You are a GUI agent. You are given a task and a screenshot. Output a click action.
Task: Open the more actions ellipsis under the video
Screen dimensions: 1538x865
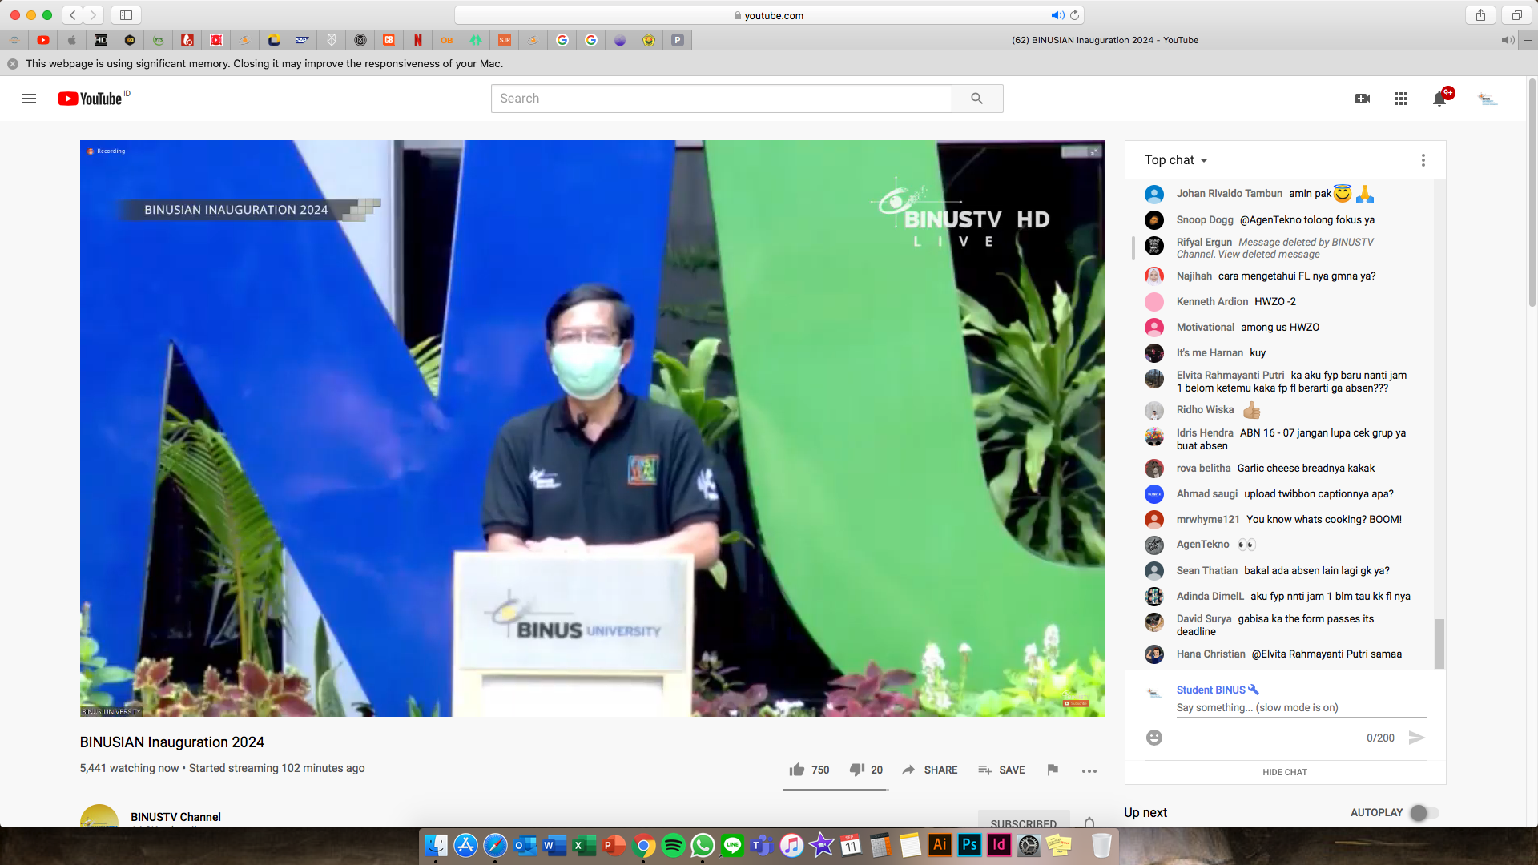pos(1089,770)
